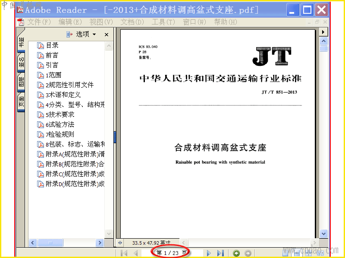Screen dimensions: 345x258
Task: Go to the first page of the document
Action: [124, 253]
